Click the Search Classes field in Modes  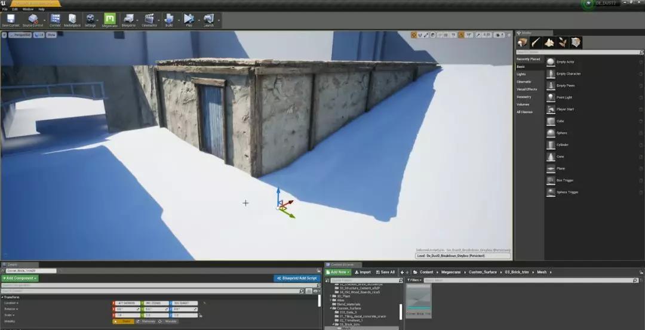pos(579,52)
